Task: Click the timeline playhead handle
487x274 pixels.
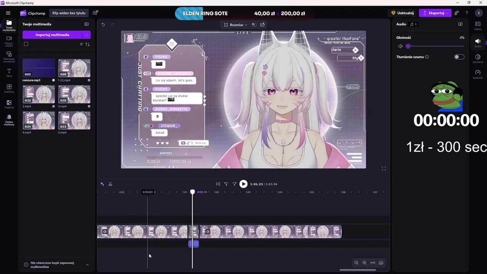Action: click(193, 192)
